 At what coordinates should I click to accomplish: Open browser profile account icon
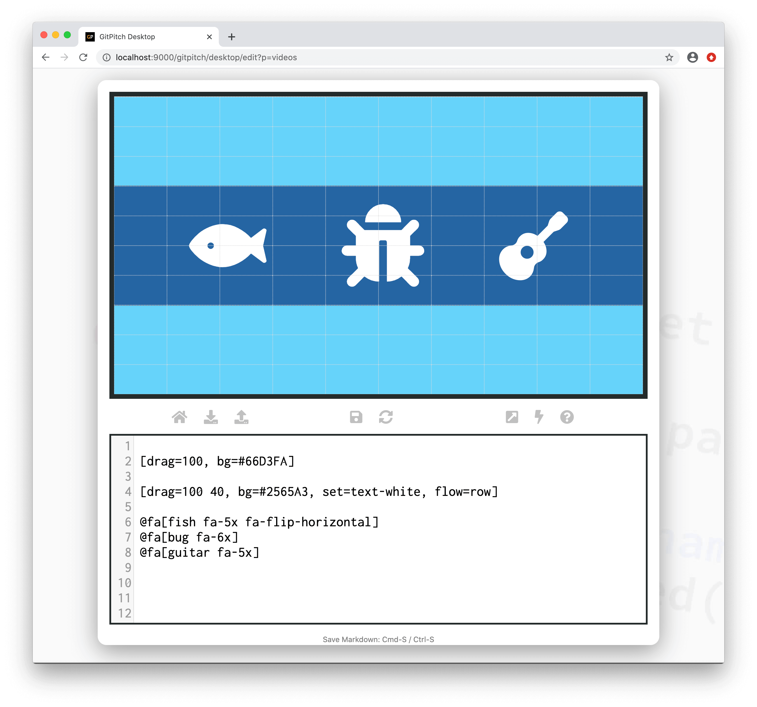[x=692, y=57]
